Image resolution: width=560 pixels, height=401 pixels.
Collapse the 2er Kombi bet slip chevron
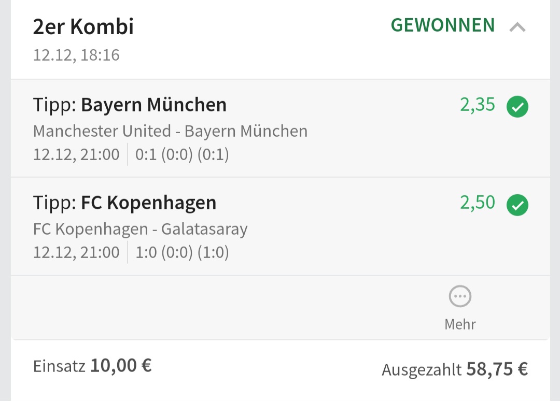(x=517, y=27)
